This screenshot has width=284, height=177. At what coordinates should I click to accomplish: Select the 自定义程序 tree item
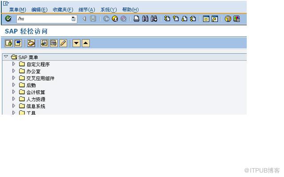tap(38, 64)
